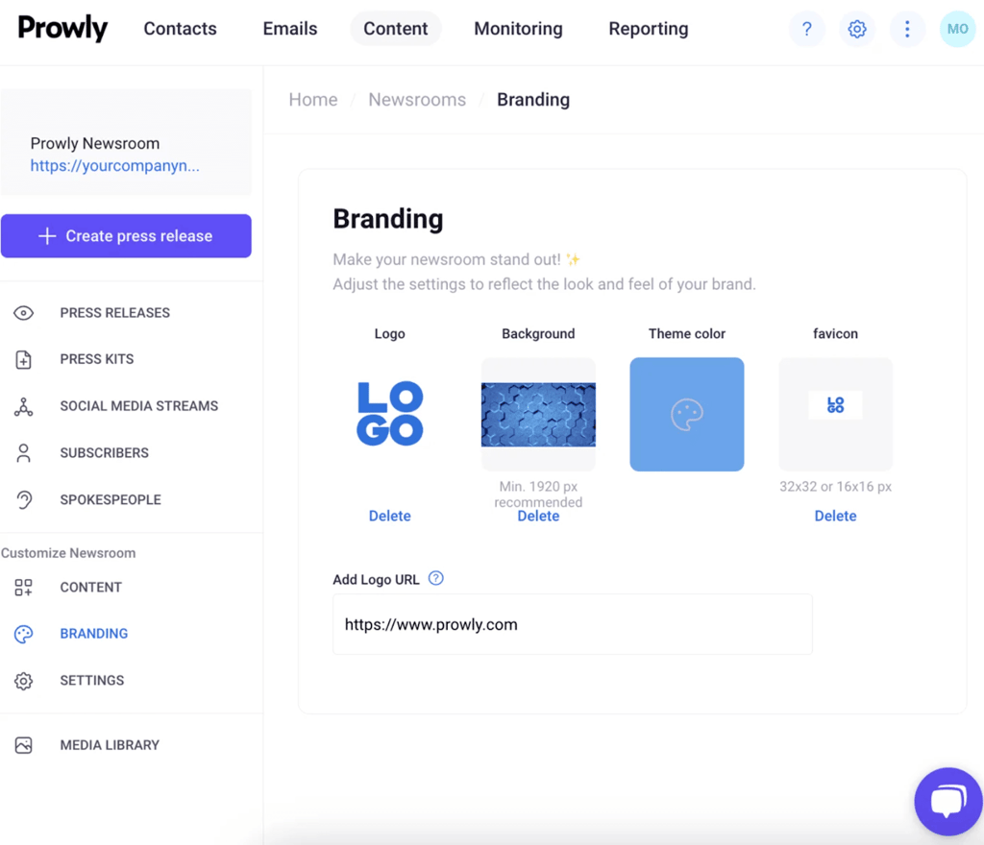Click the hexagon Background thumbnail

coord(538,415)
